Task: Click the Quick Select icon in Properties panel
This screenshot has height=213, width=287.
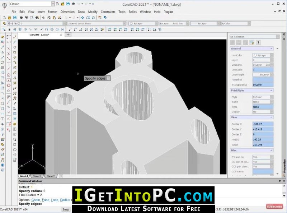Action: click(x=252, y=43)
